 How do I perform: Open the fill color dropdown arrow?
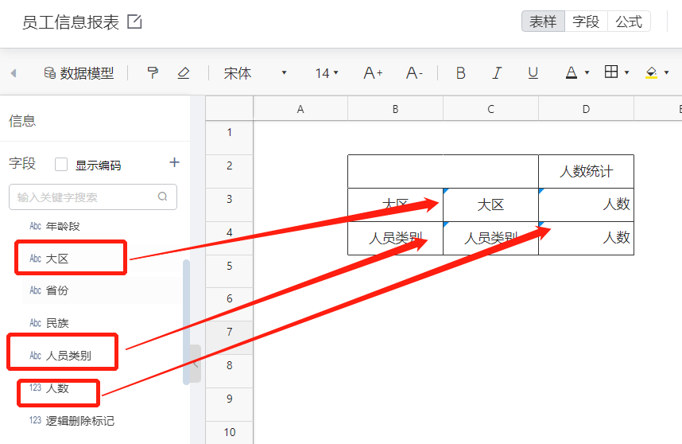pyautogui.click(x=666, y=72)
